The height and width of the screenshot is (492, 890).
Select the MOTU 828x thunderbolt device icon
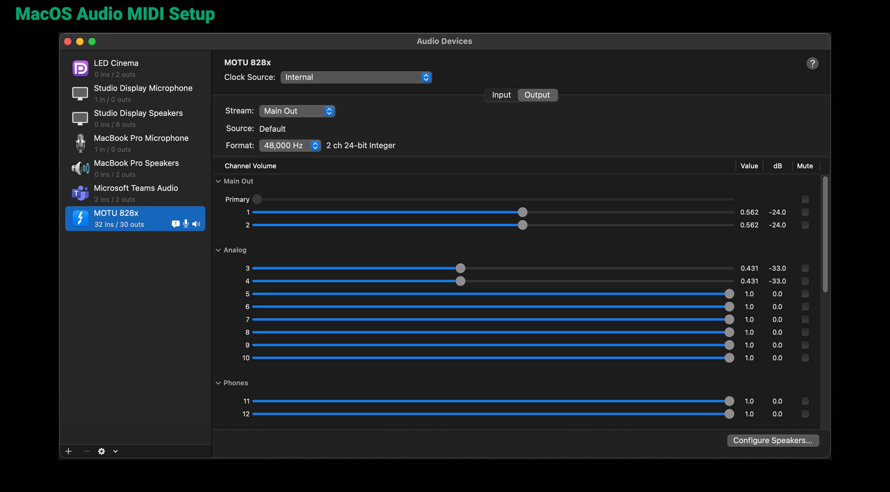click(80, 218)
